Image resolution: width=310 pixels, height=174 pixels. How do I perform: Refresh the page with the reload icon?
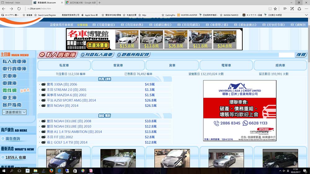click(x=20, y=9)
